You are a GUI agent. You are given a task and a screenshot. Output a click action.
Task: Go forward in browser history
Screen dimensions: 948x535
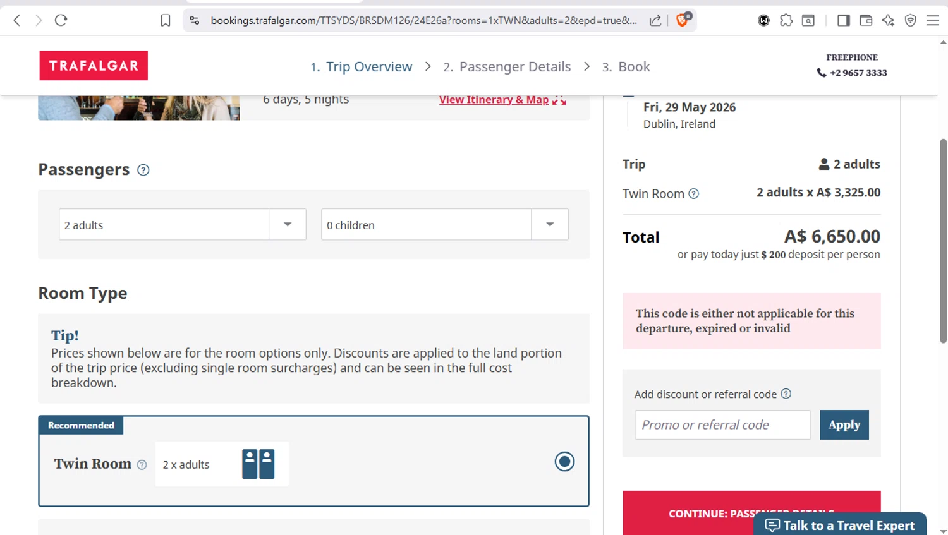(39, 20)
